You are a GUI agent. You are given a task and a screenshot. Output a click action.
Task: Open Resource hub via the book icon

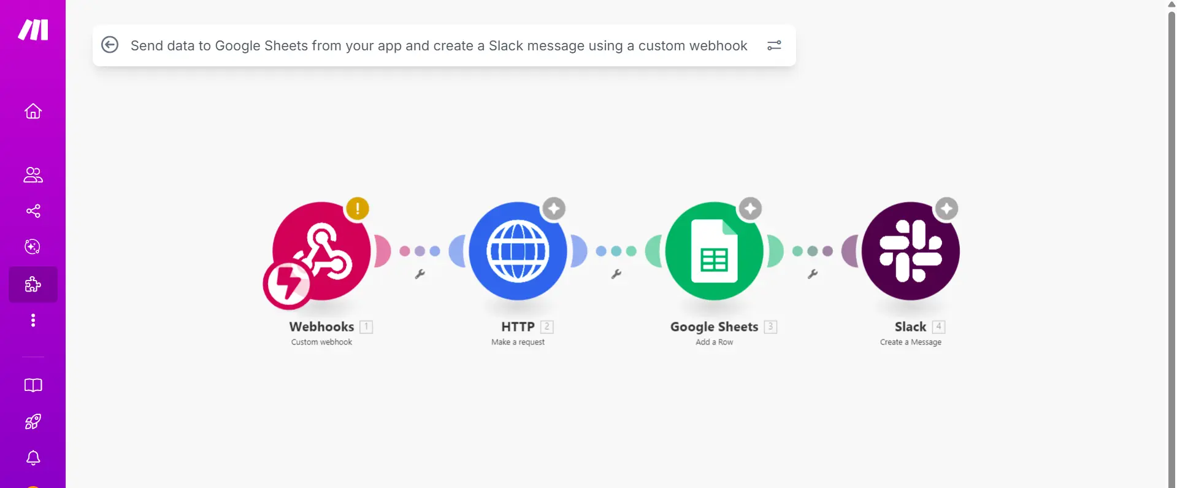(x=33, y=385)
